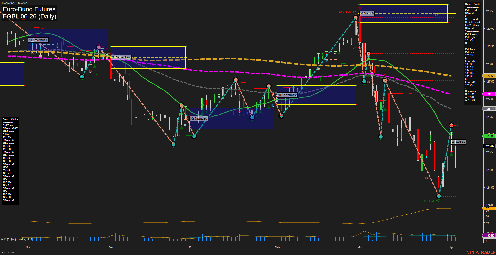Click the swing low pivot circle above S1
This screenshot has height=255, width=496.
pos(439,196)
